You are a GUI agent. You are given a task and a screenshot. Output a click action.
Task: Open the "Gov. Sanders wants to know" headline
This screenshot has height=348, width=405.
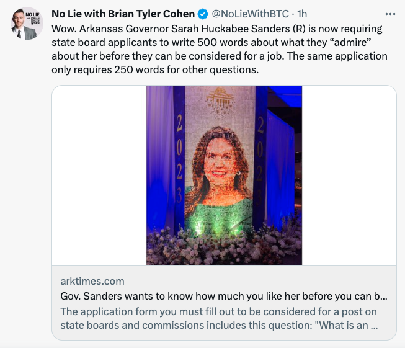click(224, 296)
